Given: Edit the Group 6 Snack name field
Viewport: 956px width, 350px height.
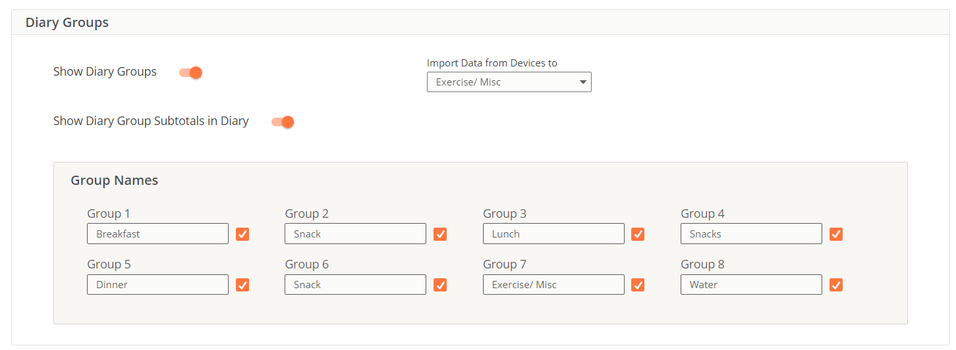Looking at the screenshot, I should pos(356,284).
